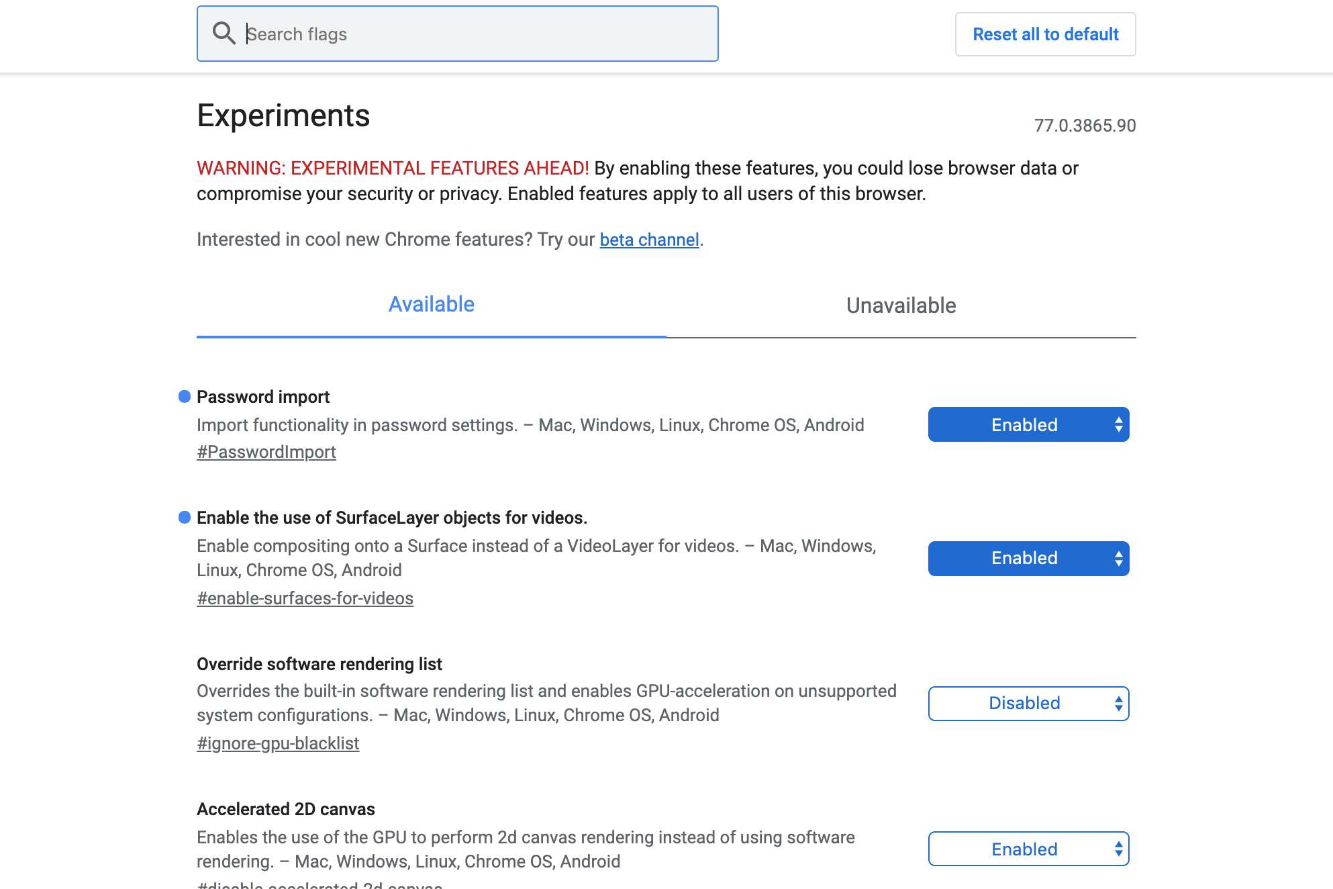Click the SurfaceLayer objects for videos title
Viewport: 1333px width, 889px height.
tap(392, 518)
